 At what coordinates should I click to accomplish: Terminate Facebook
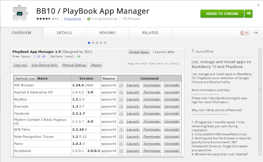[152, 114]
